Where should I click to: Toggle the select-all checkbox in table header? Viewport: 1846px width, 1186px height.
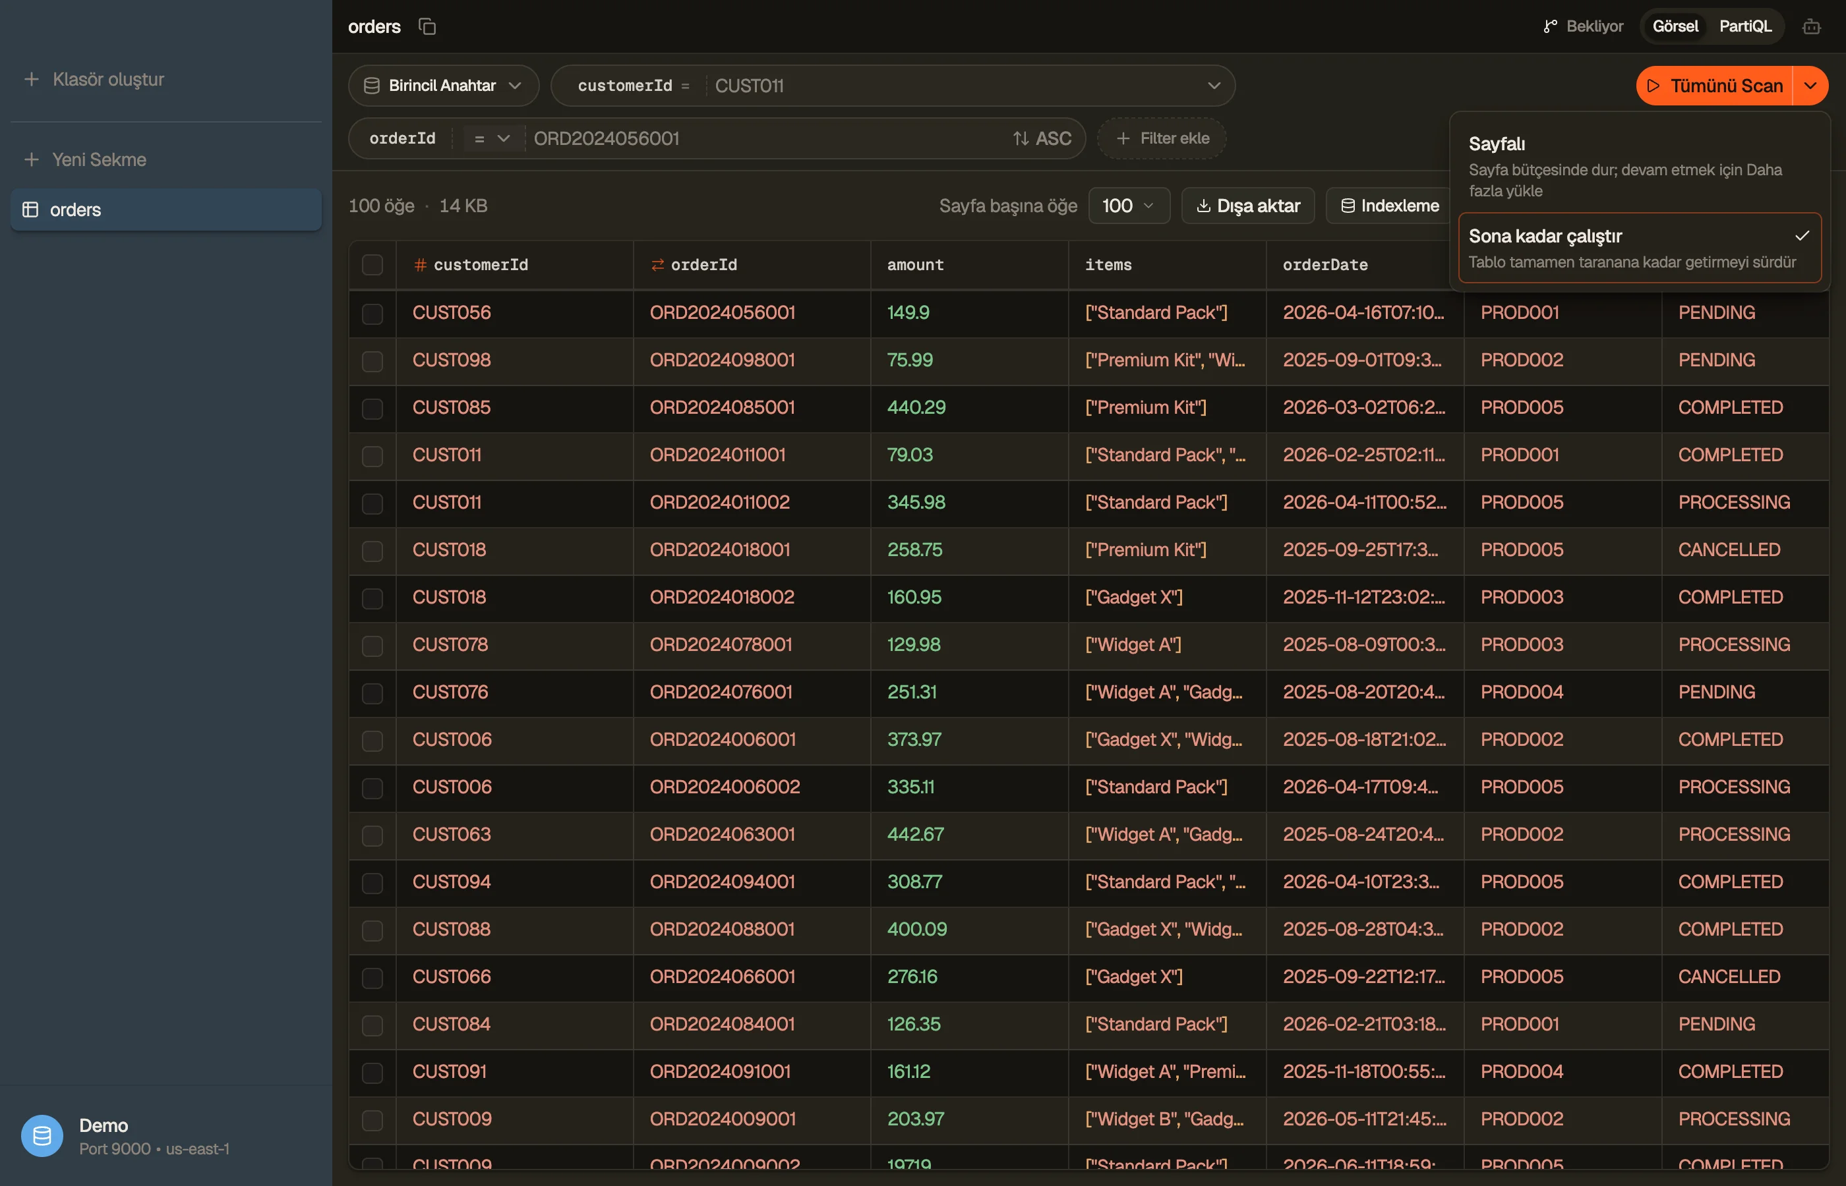tap(372, 265)
